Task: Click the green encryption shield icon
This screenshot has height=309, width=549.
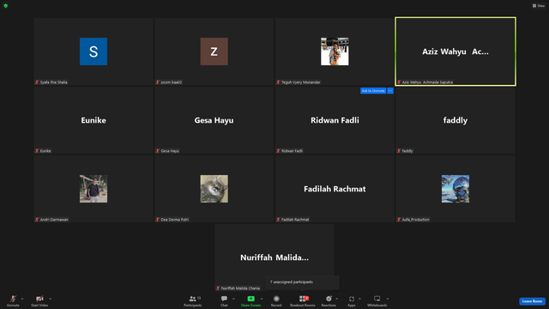Action: coord(6,6)
